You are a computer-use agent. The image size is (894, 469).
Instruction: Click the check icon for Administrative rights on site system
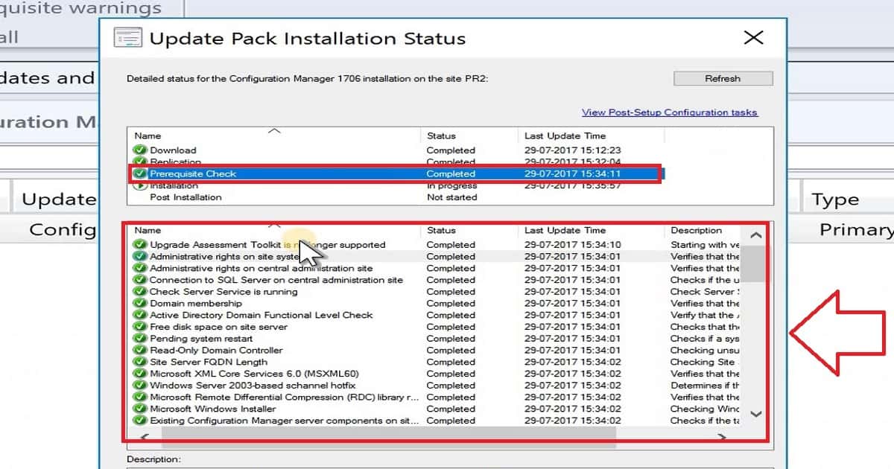[x=140, y=256]
